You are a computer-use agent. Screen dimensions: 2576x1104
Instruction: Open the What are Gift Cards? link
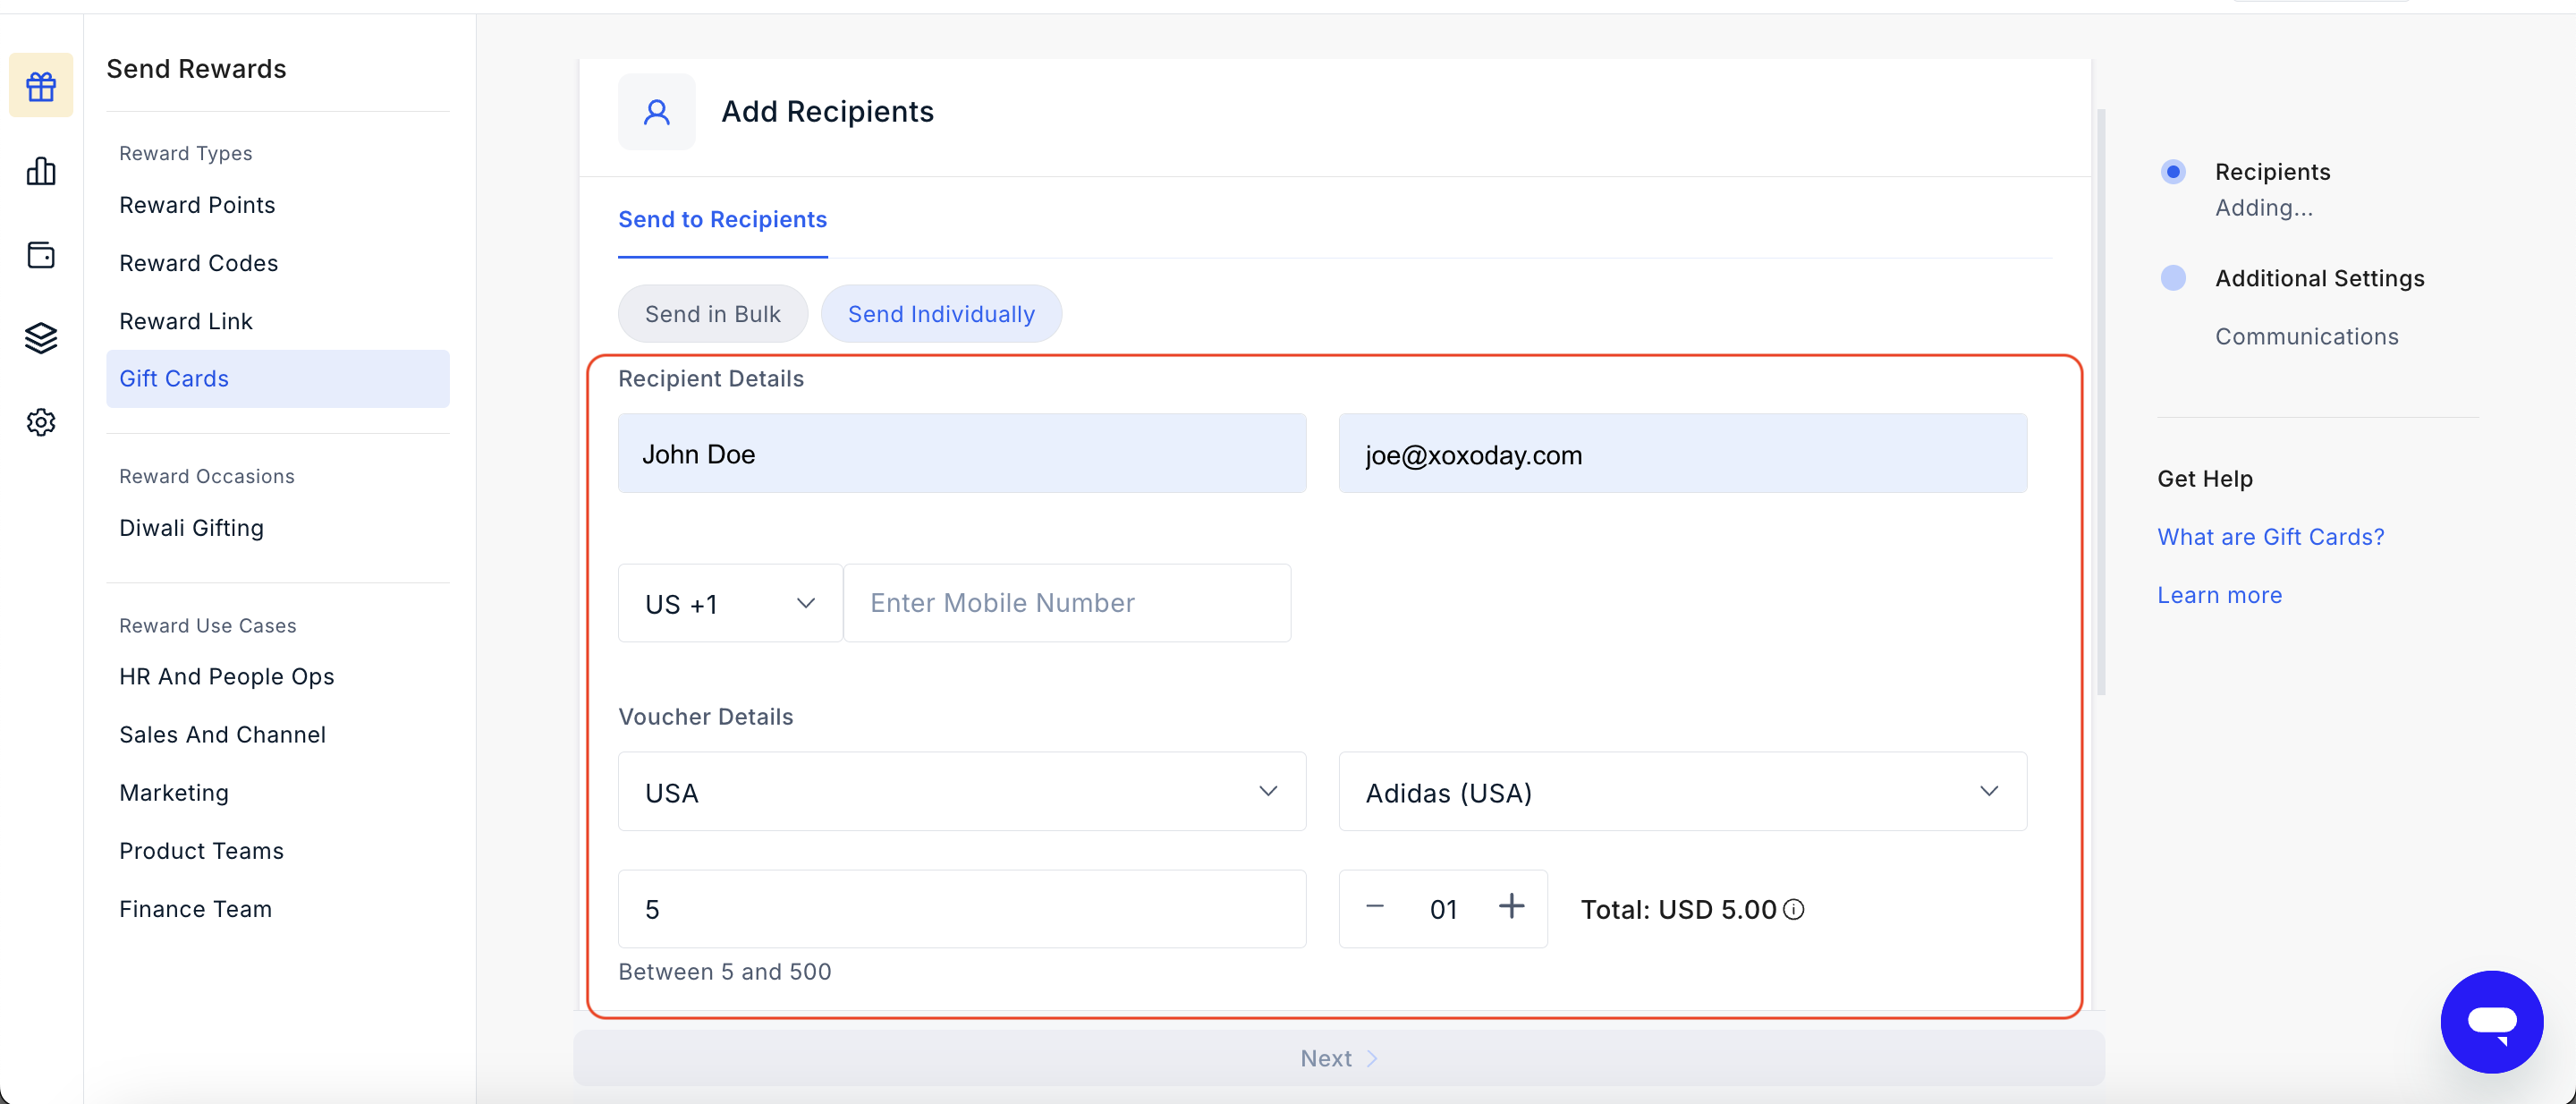point(2270,537)
